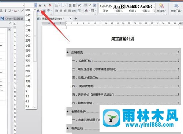183x134 pixels.
Task: Click the decrease font size icon
Action: (45, 5)
